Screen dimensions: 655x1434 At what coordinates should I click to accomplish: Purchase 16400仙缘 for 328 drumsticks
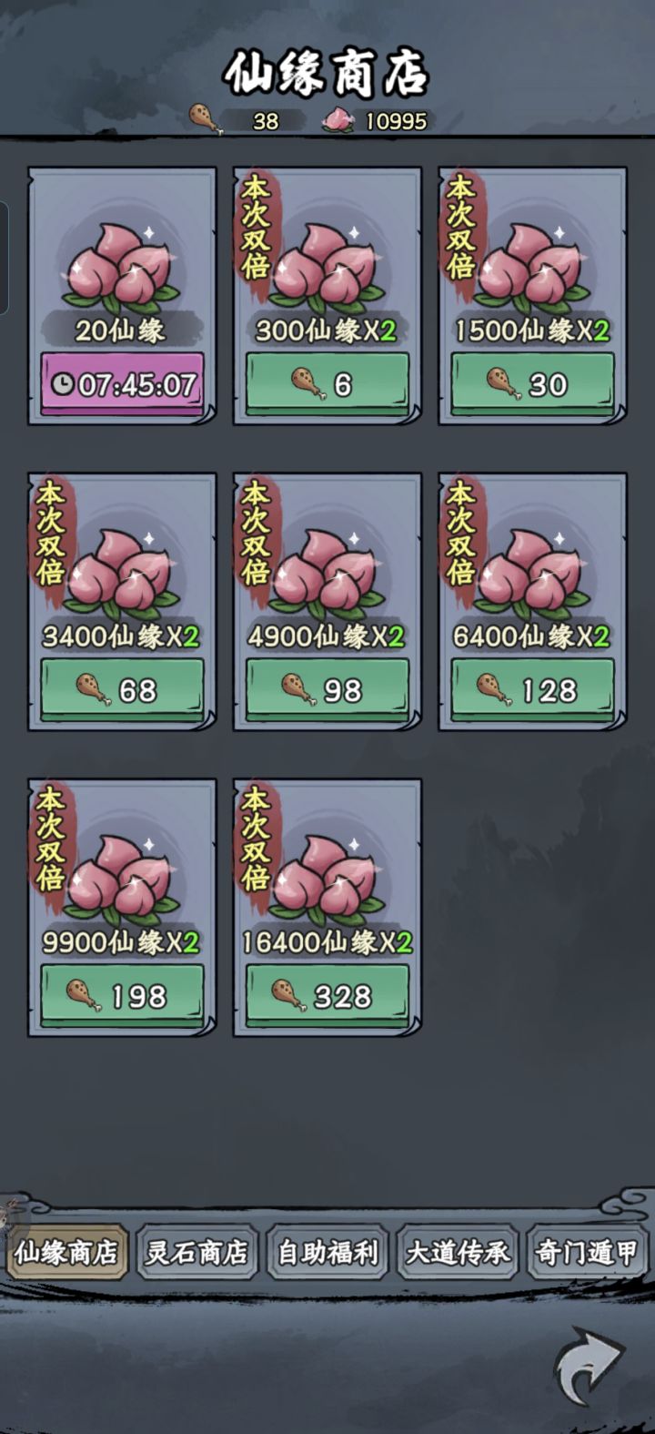327,996
